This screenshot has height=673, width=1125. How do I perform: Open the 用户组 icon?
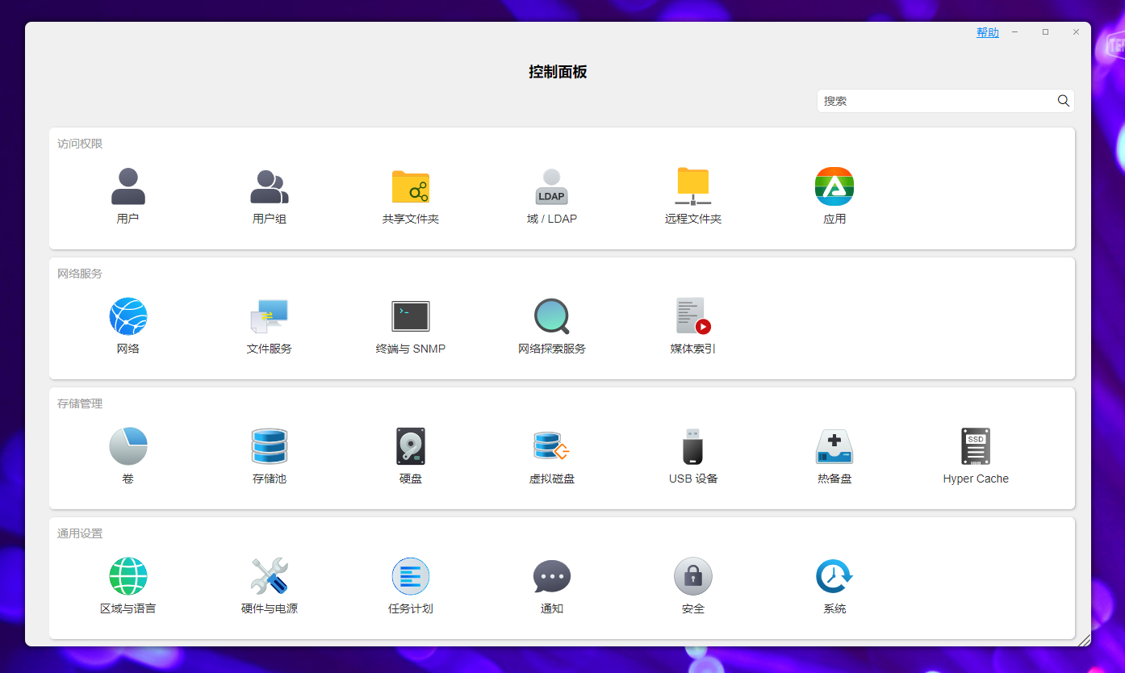[x=270, y=186]
